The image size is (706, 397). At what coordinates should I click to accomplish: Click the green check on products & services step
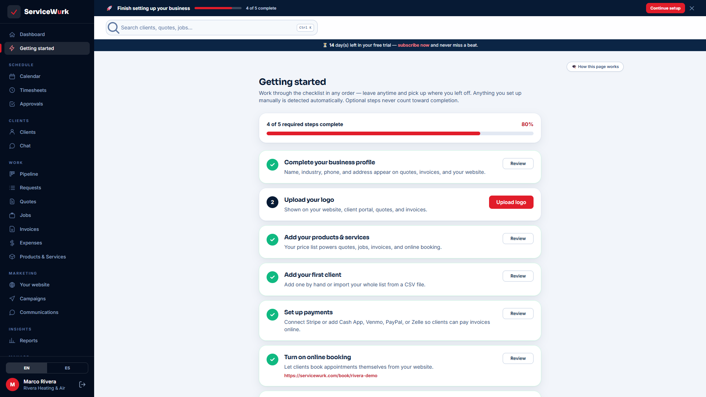point(272,240)
